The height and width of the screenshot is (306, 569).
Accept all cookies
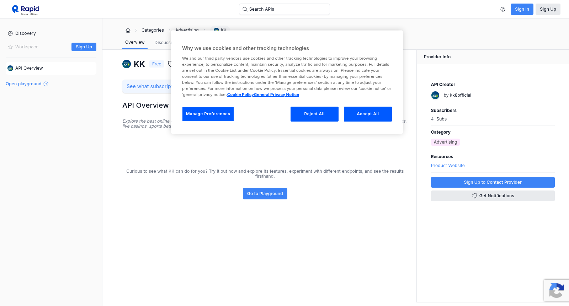pyautogui.click(x=368, y=114)
